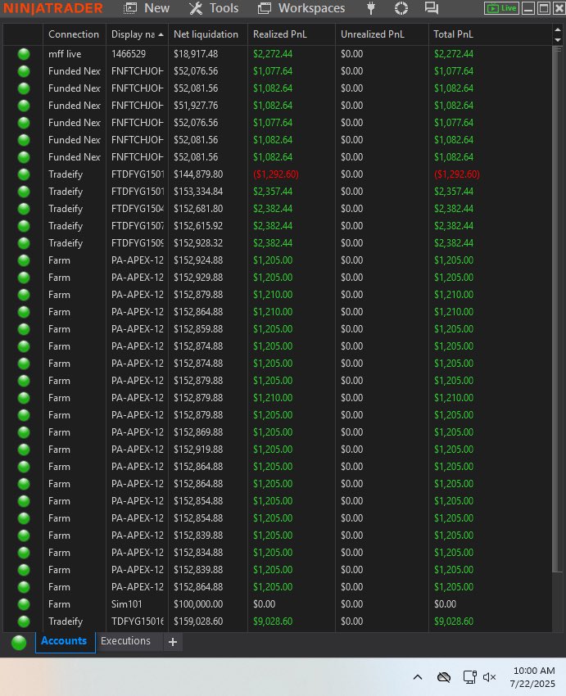Viewport: 566px width, 696px height.
Task: Open the 10:00 AM clock and date
Action: pyautogui.click(x=533, y=677)
